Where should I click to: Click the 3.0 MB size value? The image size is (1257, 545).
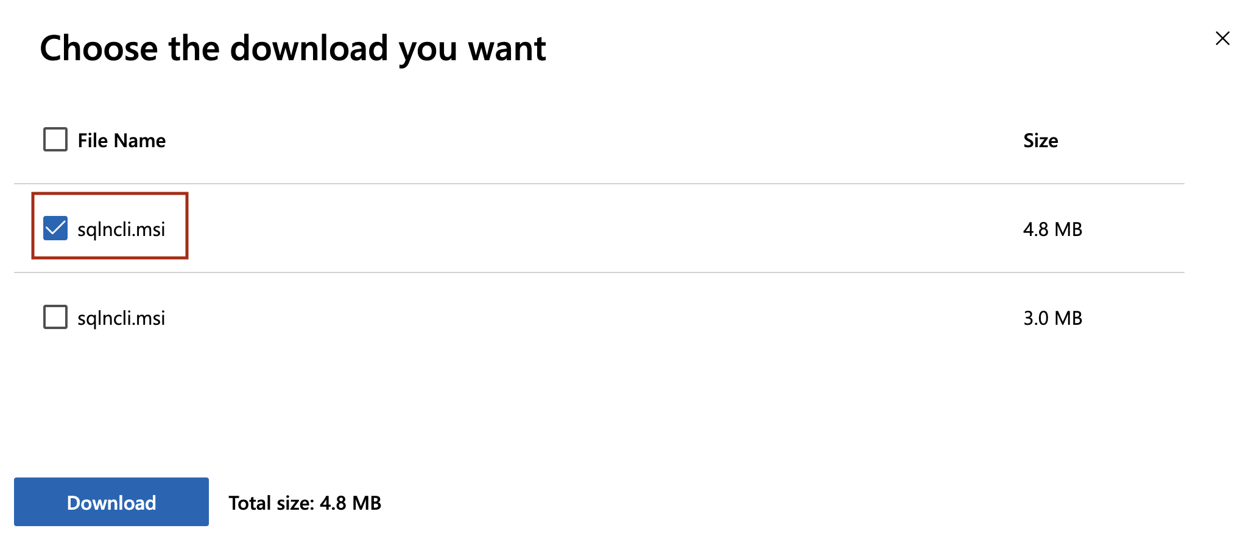pos(1052,318)
